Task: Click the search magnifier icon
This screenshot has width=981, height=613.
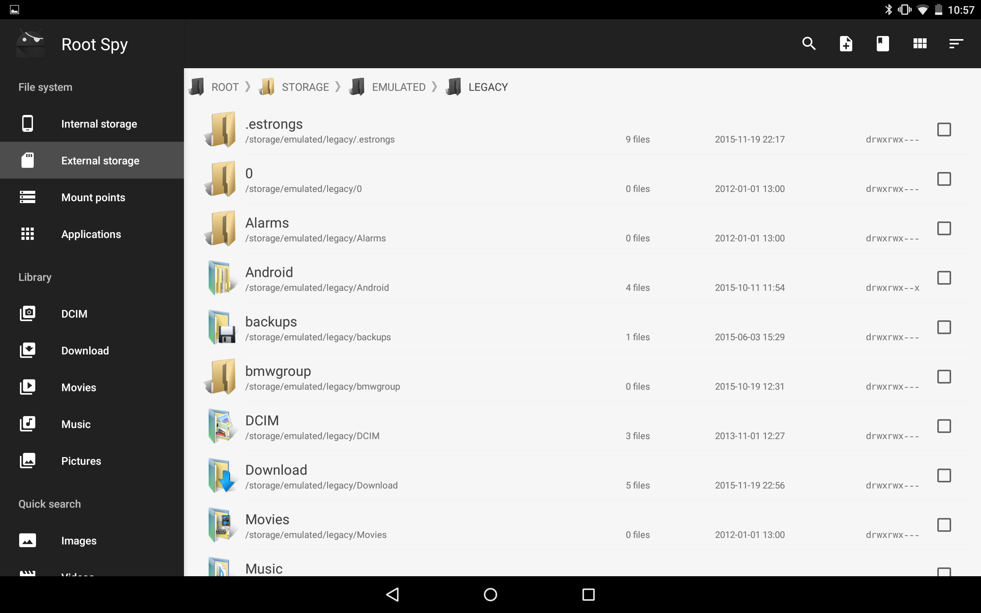Action: click(809, 43)
